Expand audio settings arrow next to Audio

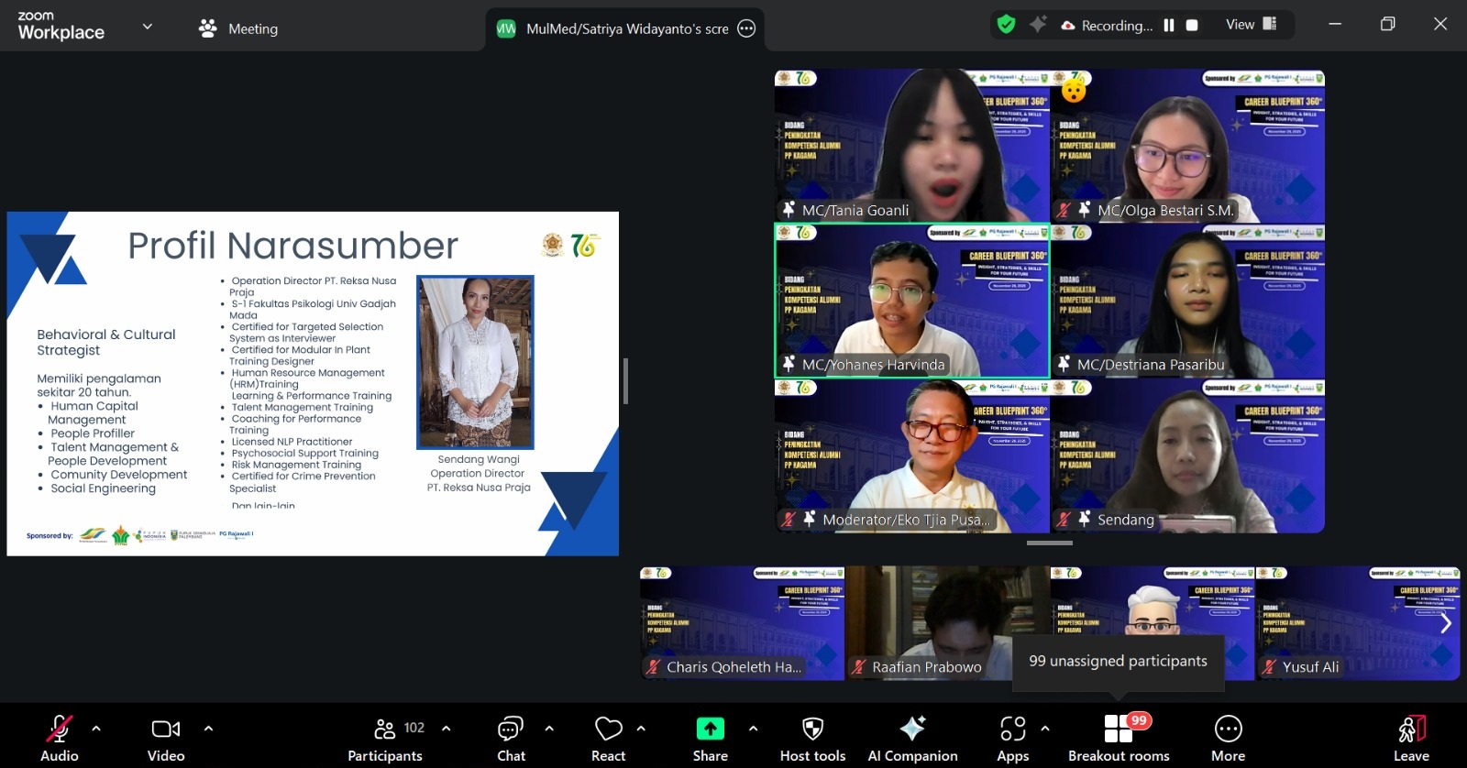click(x=96, y=729)
